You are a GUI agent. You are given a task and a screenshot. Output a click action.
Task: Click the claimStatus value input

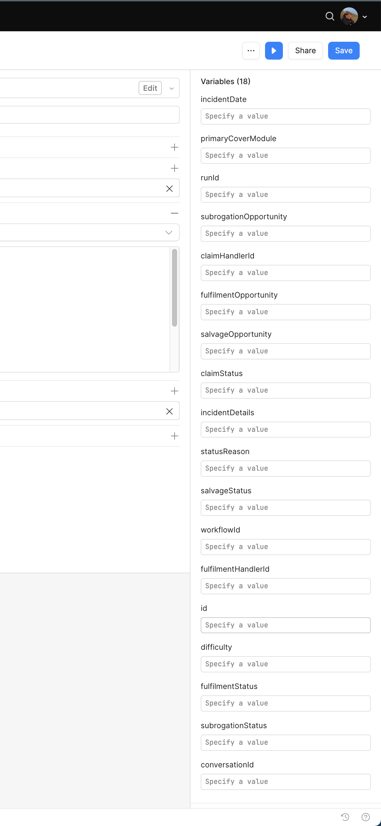(285, 390)
